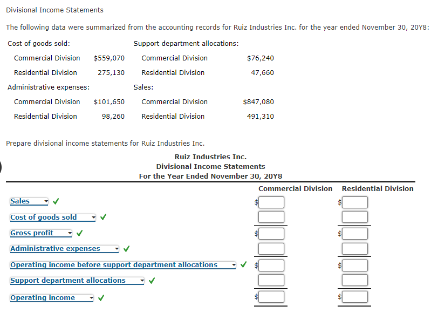Click the Commercial Division Cost of goods sold field
Image resolution: width=438 pixels, height=313 pixels.
pyautogui.click(x=271, y=217)
